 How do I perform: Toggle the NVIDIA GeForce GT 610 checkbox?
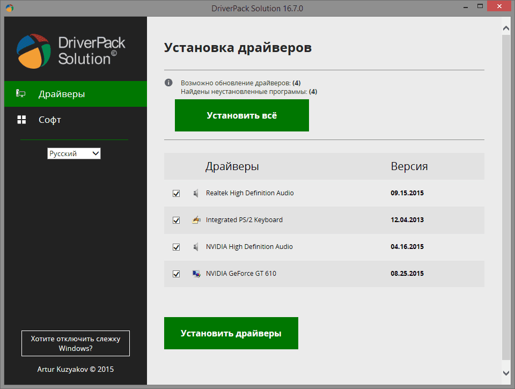pos(176,274)
